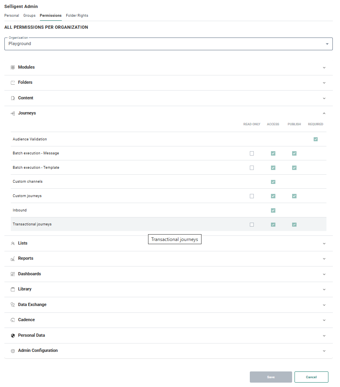Click the Content section document icon
Viewport: 340px width, 387px height.
13,98
